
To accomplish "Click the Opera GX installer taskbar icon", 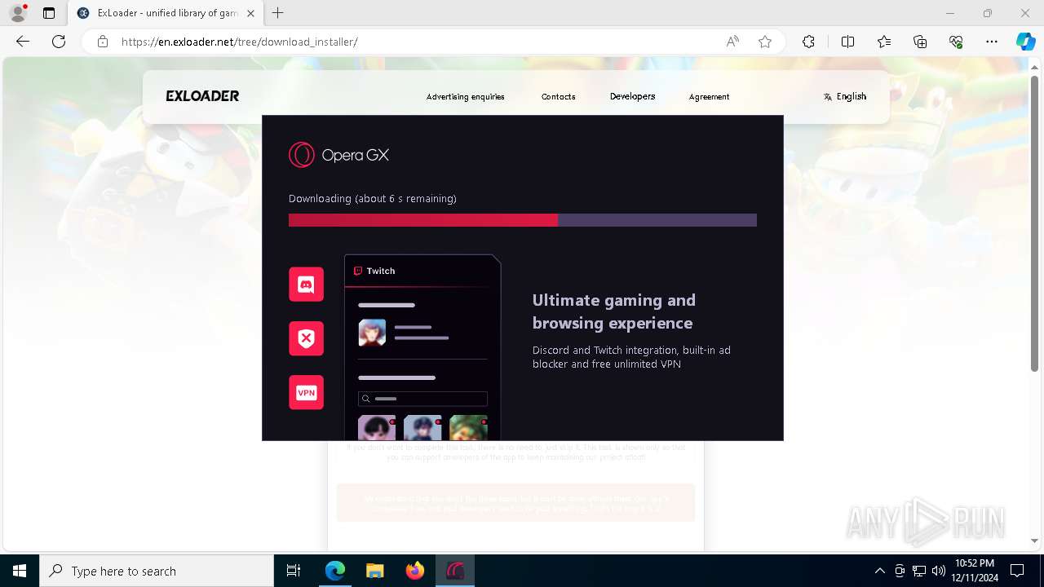I will [454, 571].
